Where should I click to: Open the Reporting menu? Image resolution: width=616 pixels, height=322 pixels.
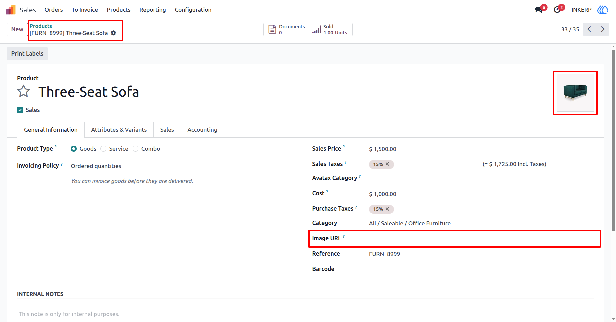pyautogui.click(x=153, y=10)
